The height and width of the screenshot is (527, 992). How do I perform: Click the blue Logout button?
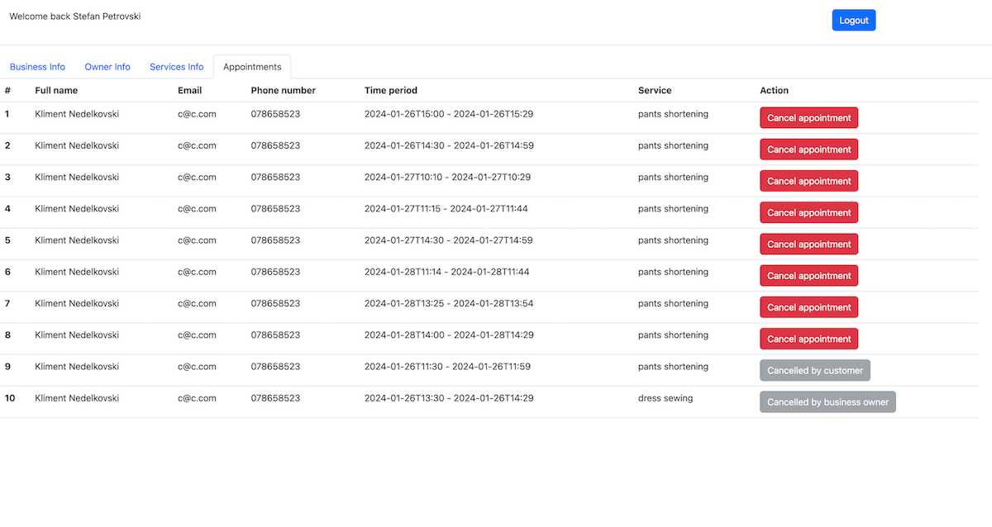(853, 21)
